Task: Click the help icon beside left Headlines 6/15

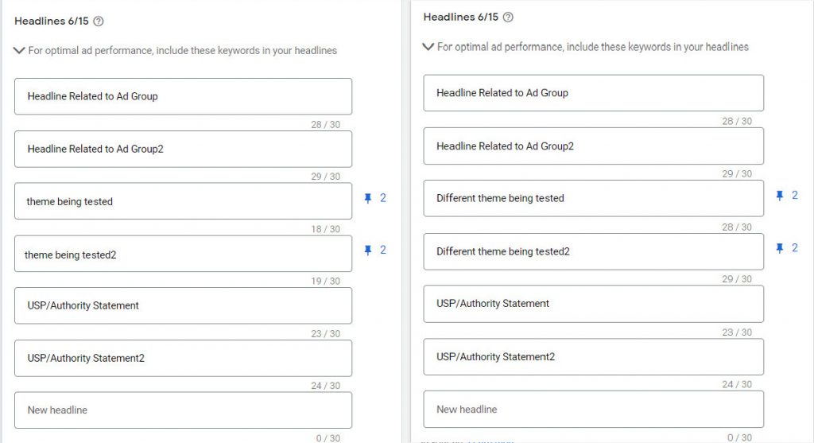Action: (99, 21)
